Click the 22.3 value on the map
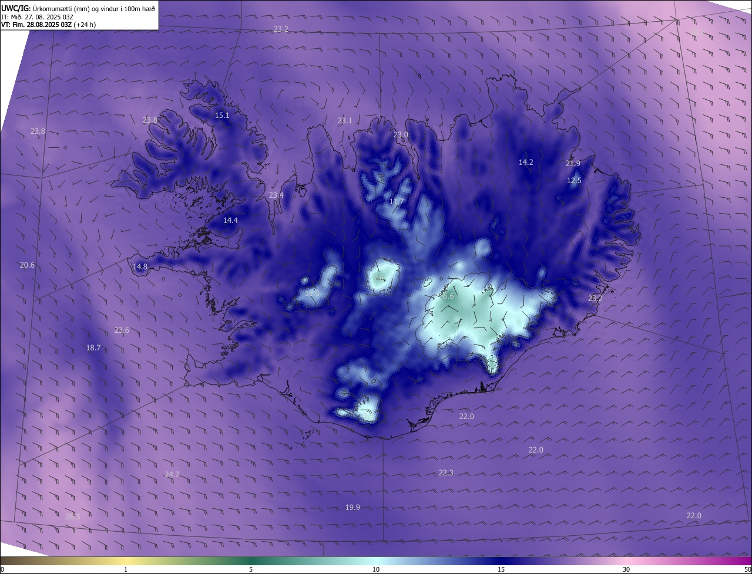The height and width of the screenshot is (574, 752). pos(446,473)
